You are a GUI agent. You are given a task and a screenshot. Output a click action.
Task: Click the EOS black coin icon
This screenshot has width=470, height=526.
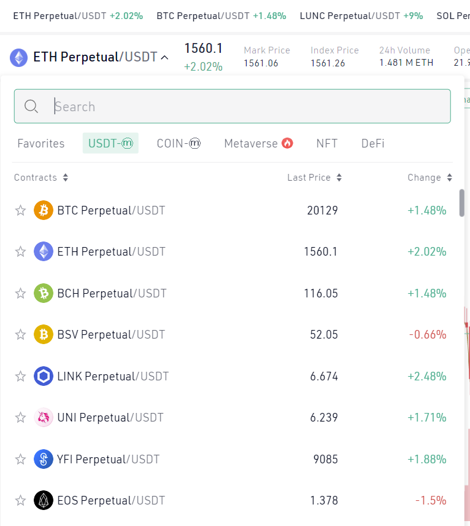(x=44, y=500)
